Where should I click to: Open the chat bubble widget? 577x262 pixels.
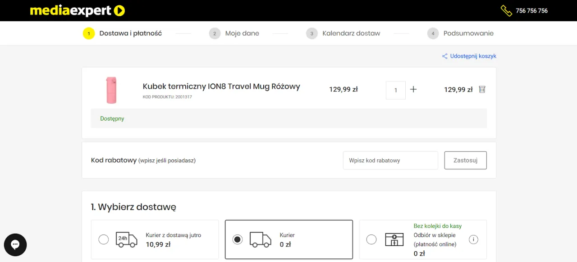[x=15, y=245]
